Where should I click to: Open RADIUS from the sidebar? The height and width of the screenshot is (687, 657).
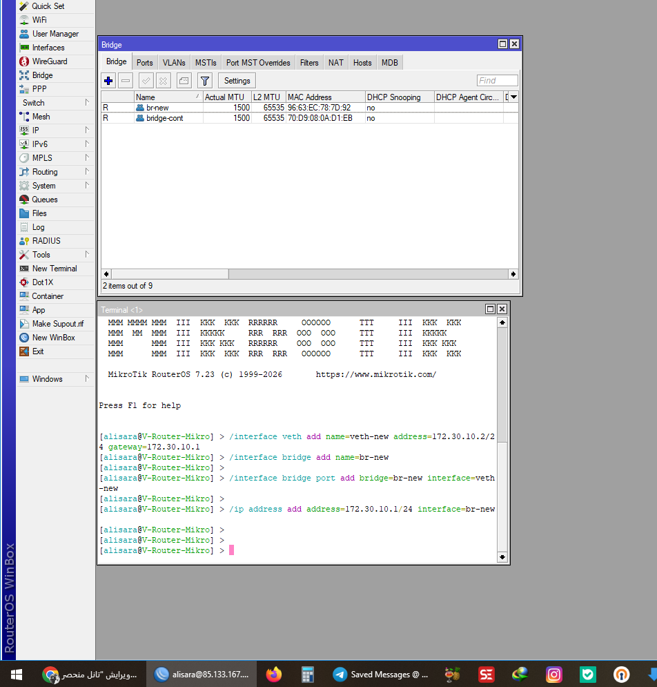(x=56, y=241)
